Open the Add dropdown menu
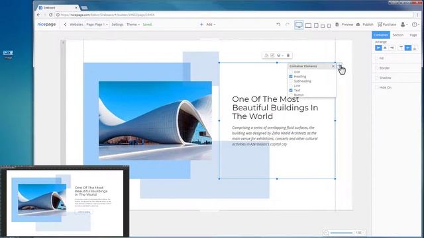The width and height of the screenshot is (424, 238). point(207,24)
